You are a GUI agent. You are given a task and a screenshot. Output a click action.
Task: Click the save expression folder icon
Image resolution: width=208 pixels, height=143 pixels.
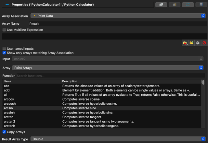click(x=191, y=43)
